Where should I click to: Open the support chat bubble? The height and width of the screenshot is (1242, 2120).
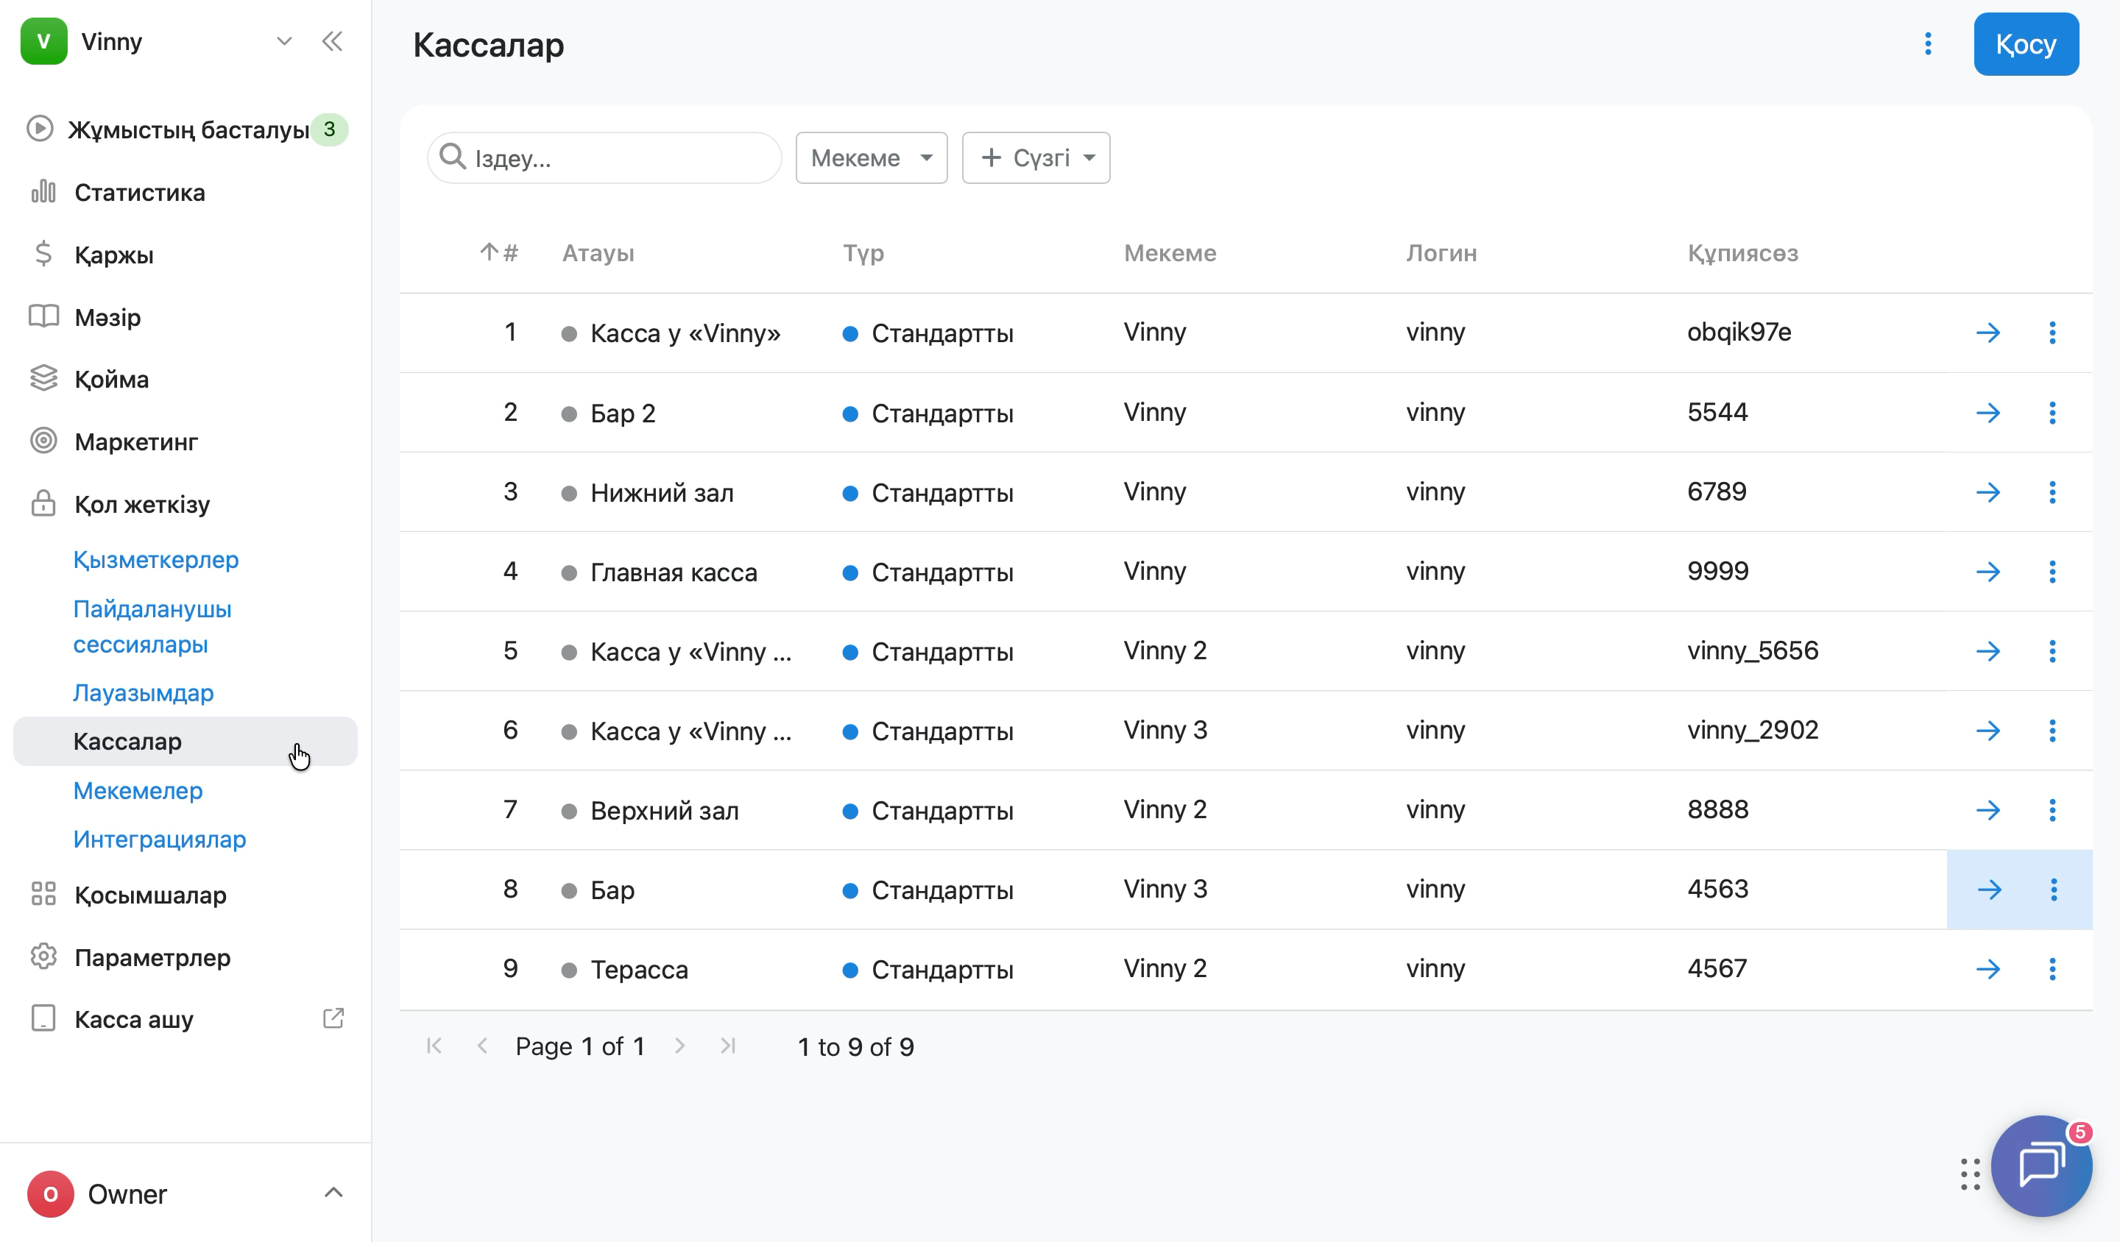pyautogui.click(x=2042, y=1165)
